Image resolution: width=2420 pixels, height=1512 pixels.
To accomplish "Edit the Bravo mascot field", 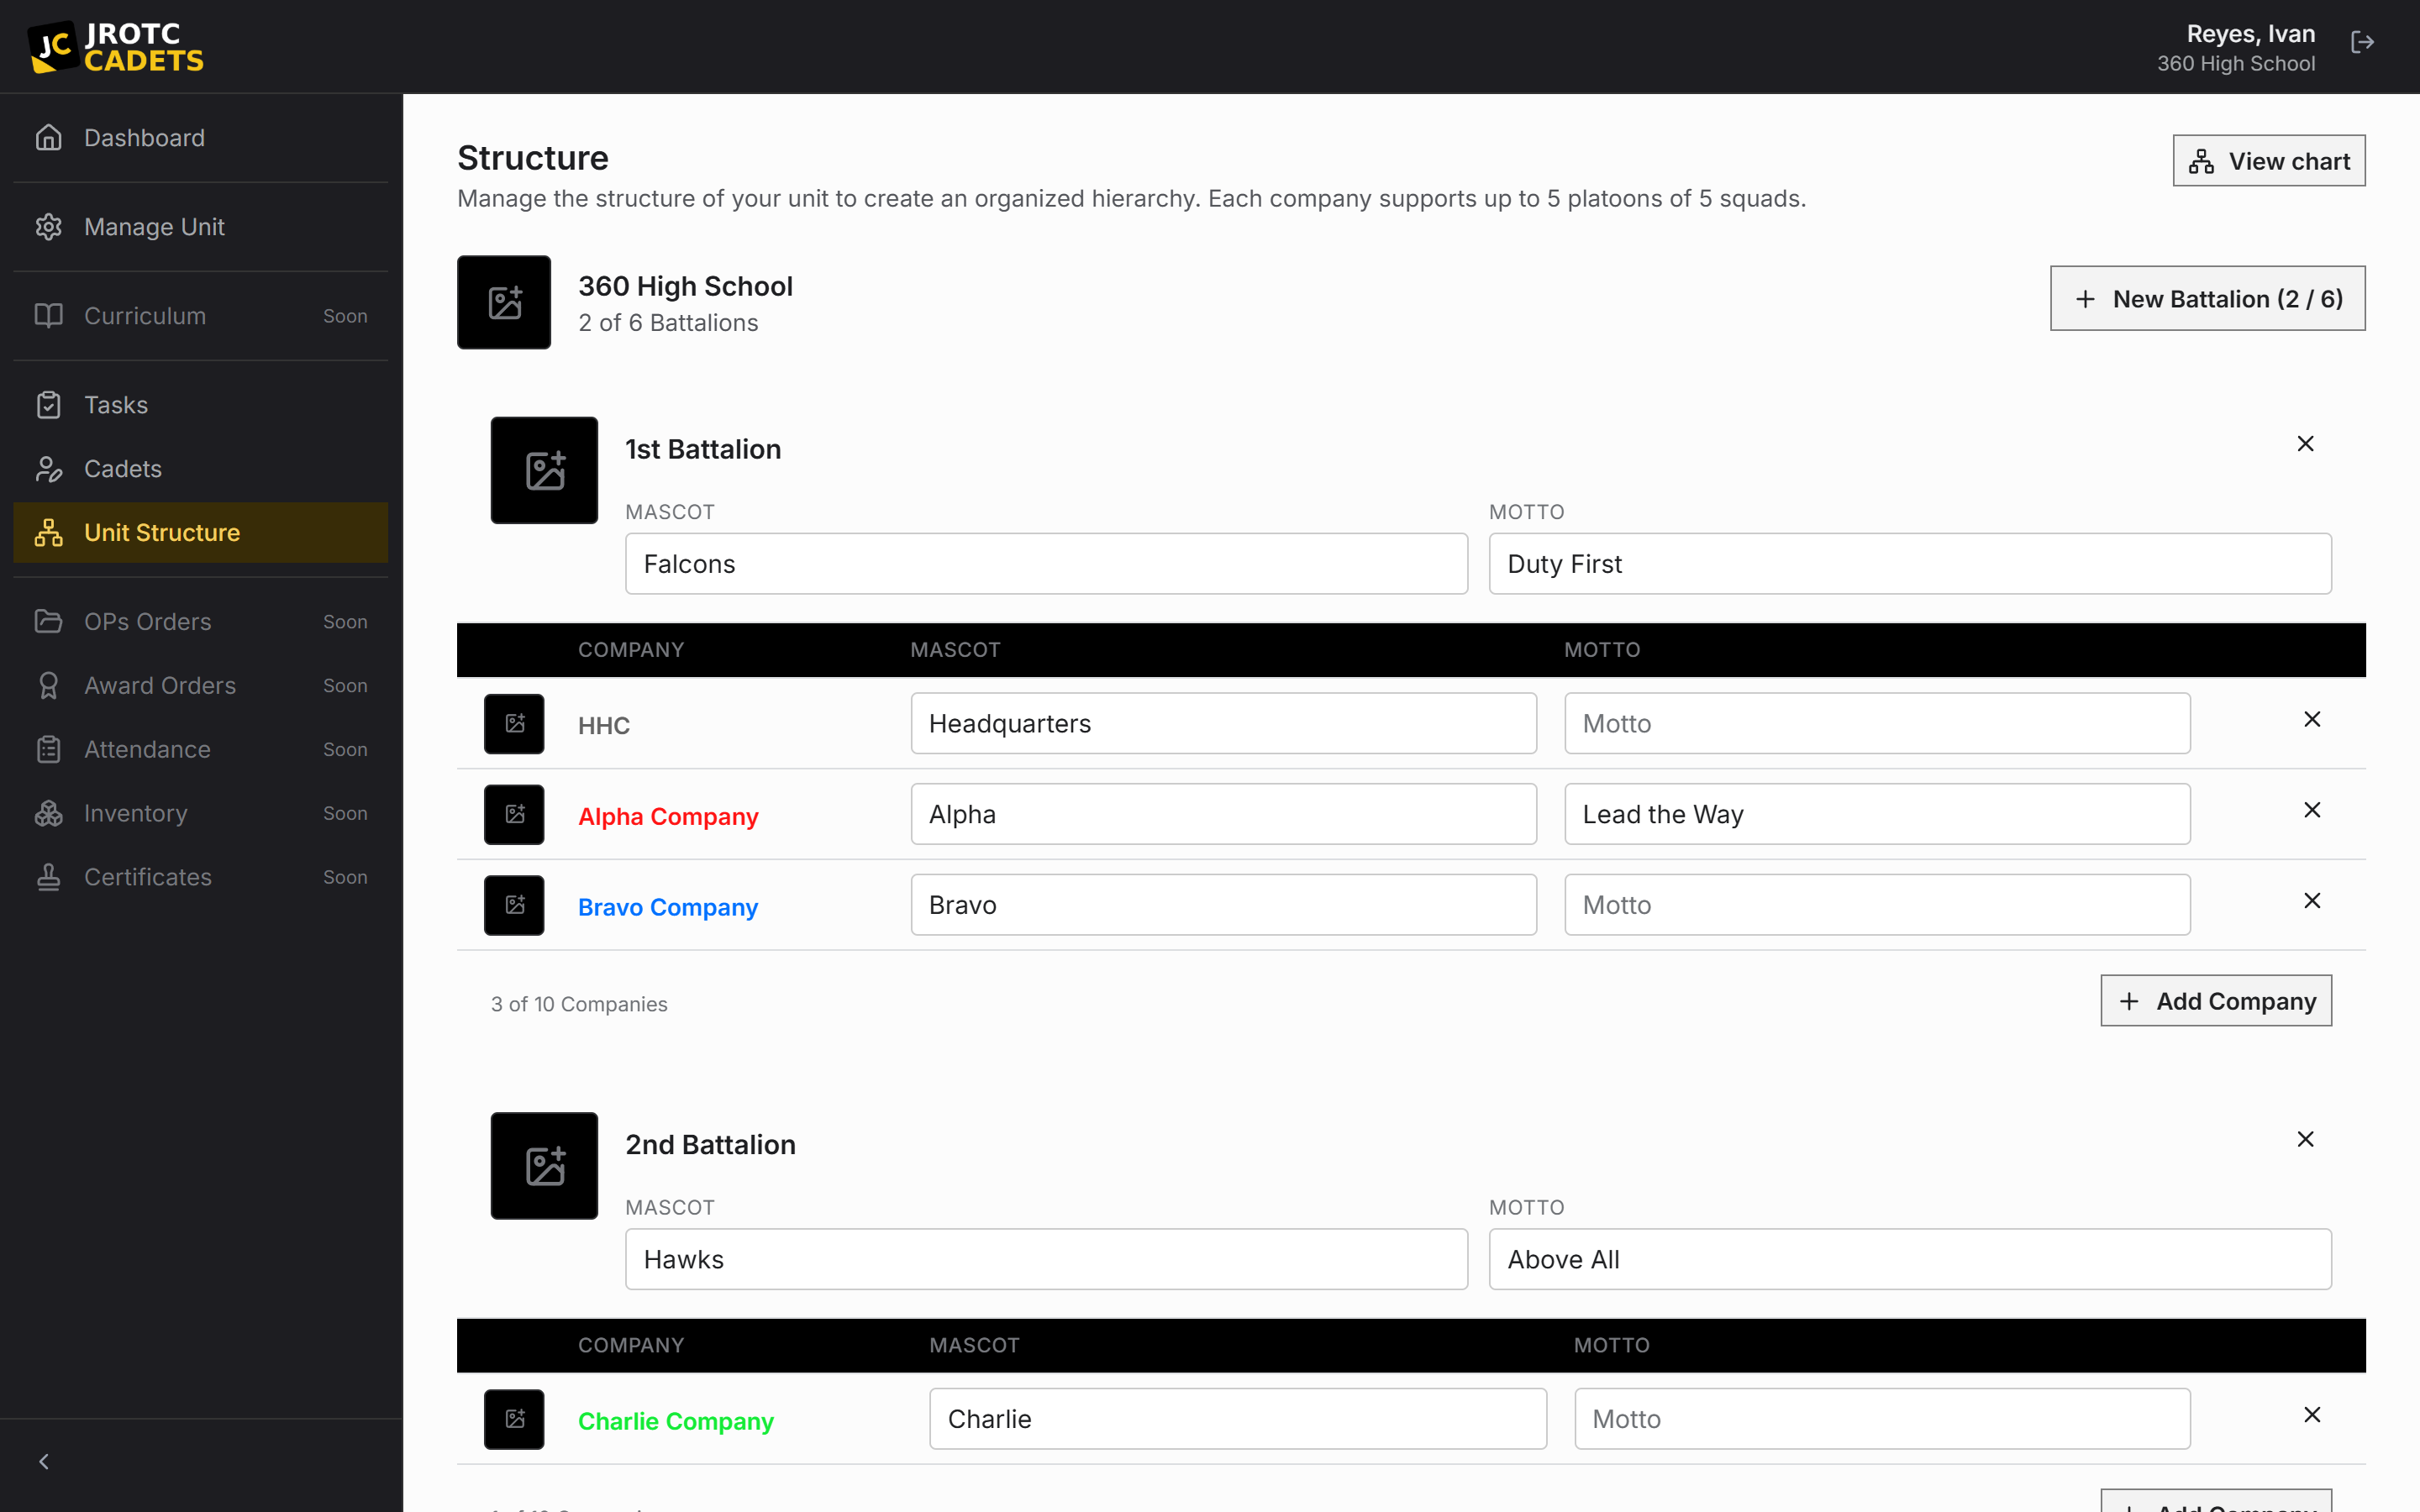I will point(1223,906).
